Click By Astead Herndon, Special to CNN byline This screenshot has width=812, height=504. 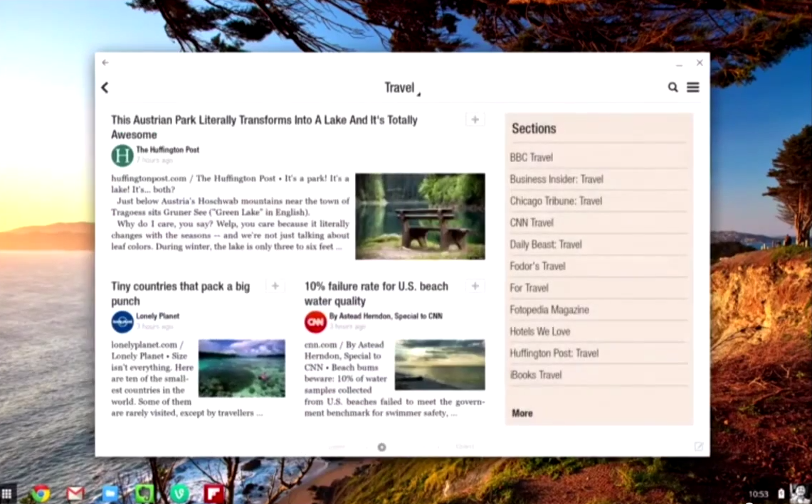click(x=386, y=316)
